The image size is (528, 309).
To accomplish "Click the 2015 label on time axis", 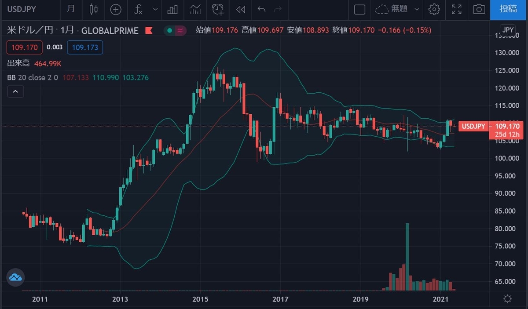I will pyautogui.click(x=200, y=299).
